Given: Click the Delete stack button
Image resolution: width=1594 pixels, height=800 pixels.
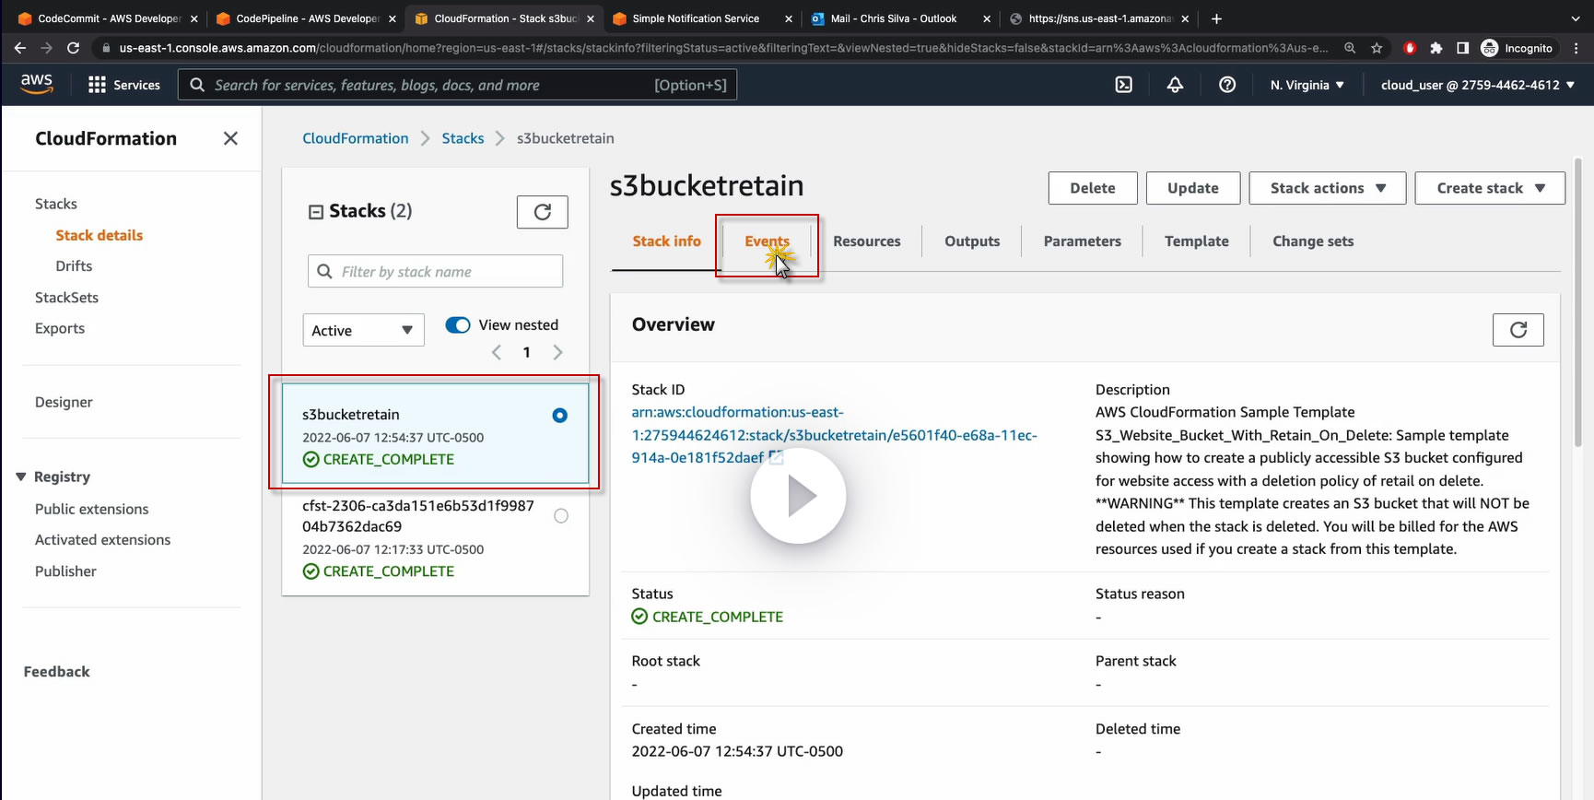Looking at the screenshot, I should (1092, 188).
